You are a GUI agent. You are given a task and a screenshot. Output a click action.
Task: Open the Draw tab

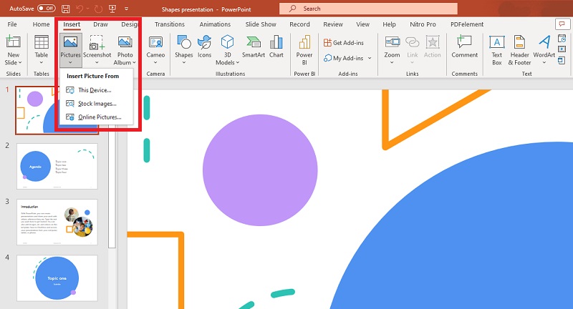point(100,24)
